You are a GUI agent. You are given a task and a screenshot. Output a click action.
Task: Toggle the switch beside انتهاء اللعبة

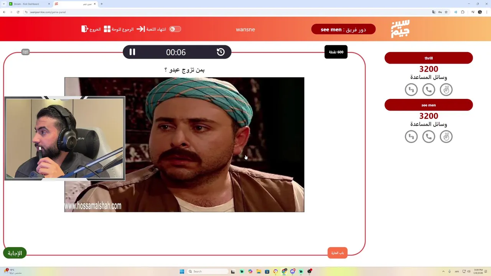(175, 29)
